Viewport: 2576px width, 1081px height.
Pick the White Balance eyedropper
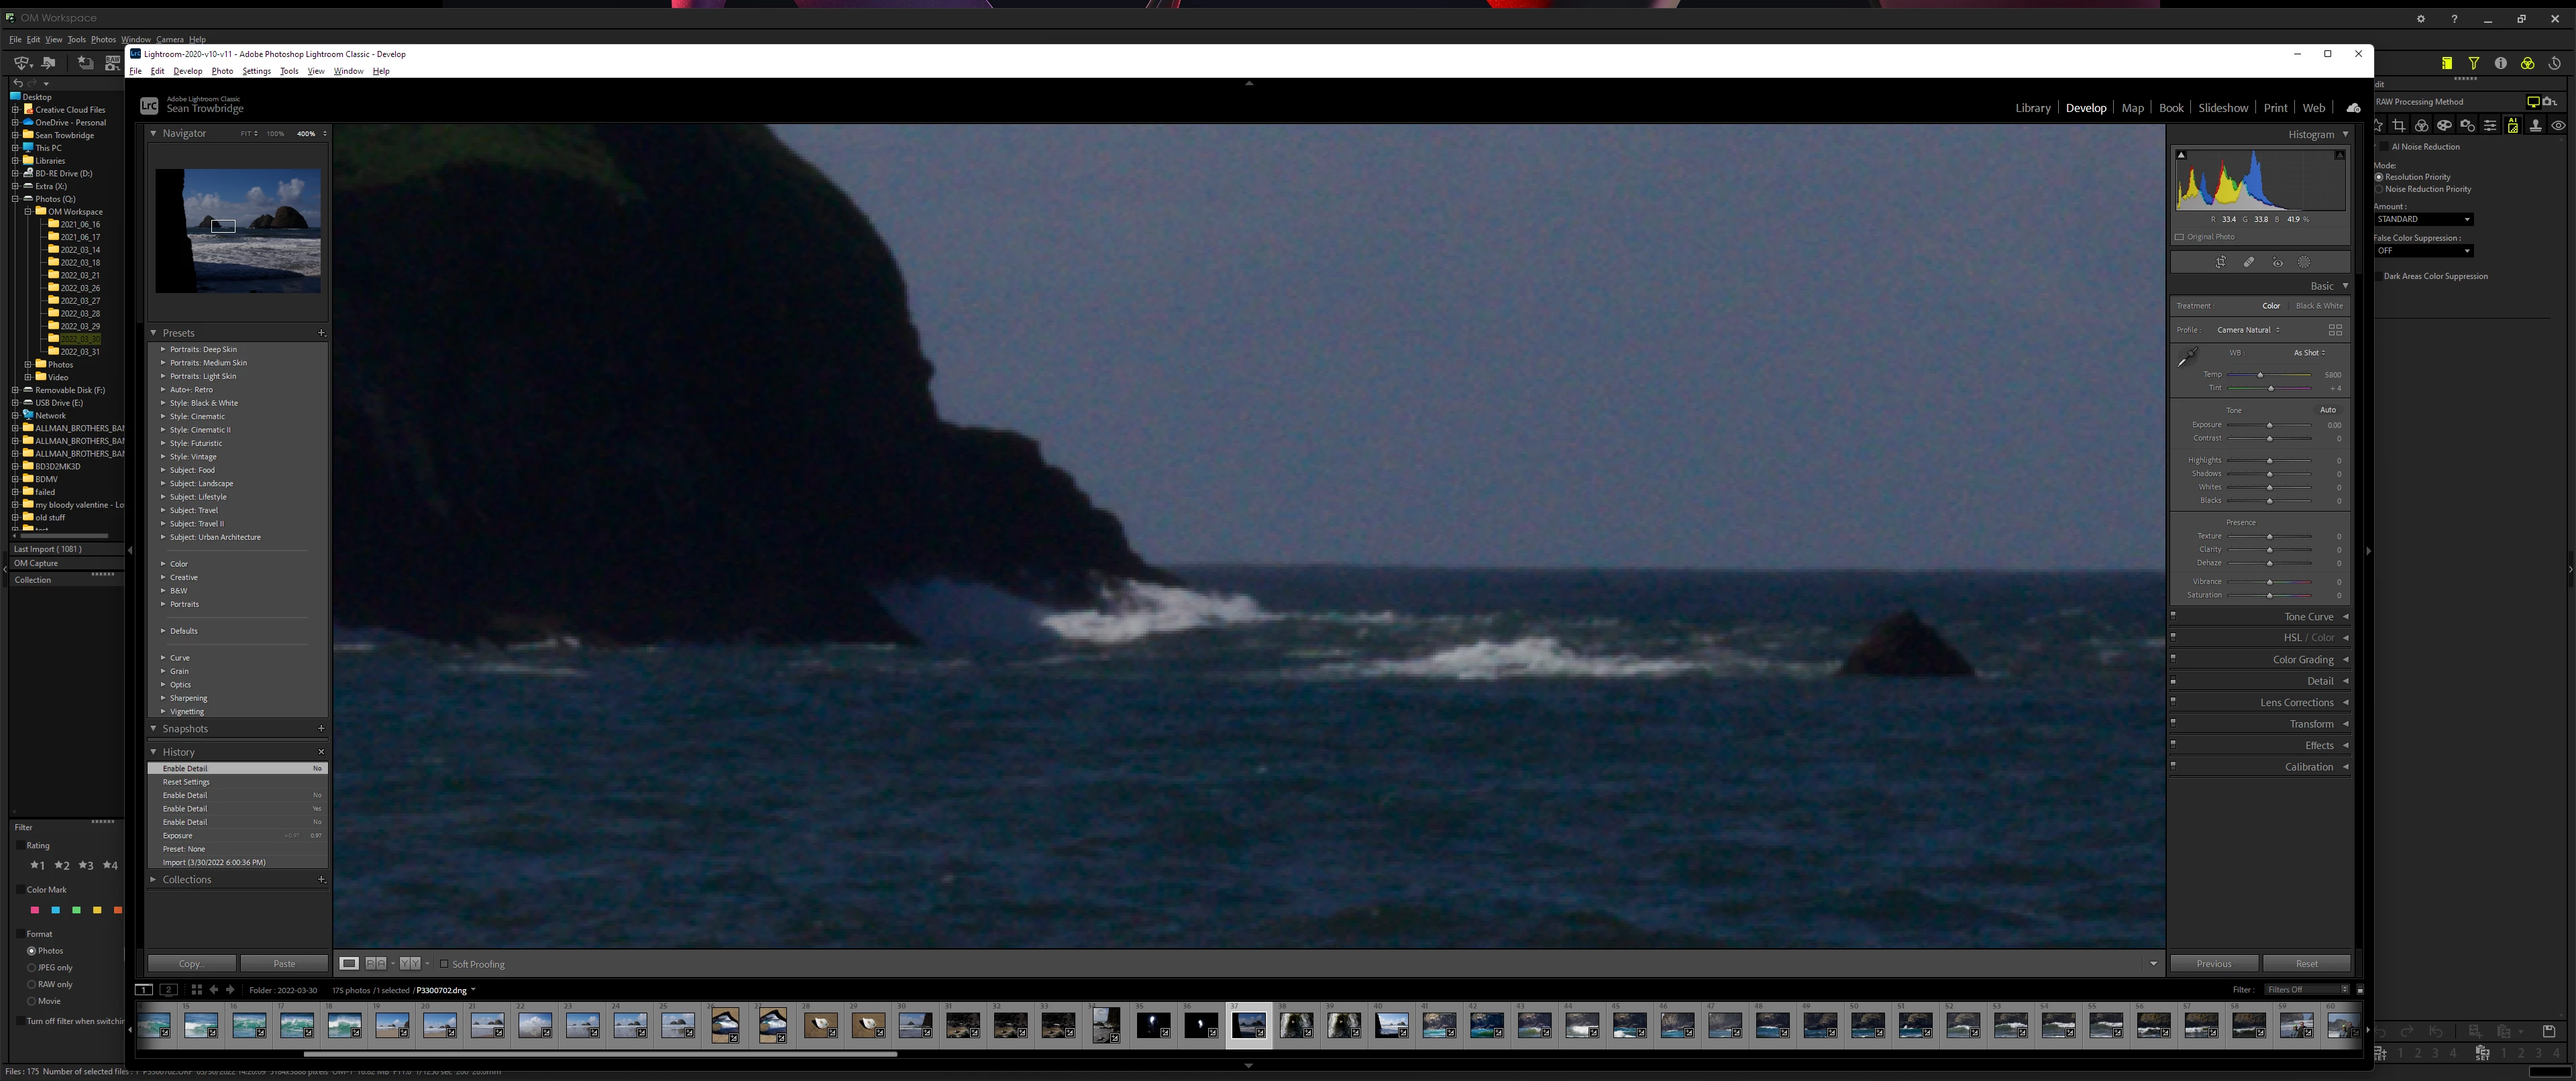pyautogui.click(x=2188, y=357)
